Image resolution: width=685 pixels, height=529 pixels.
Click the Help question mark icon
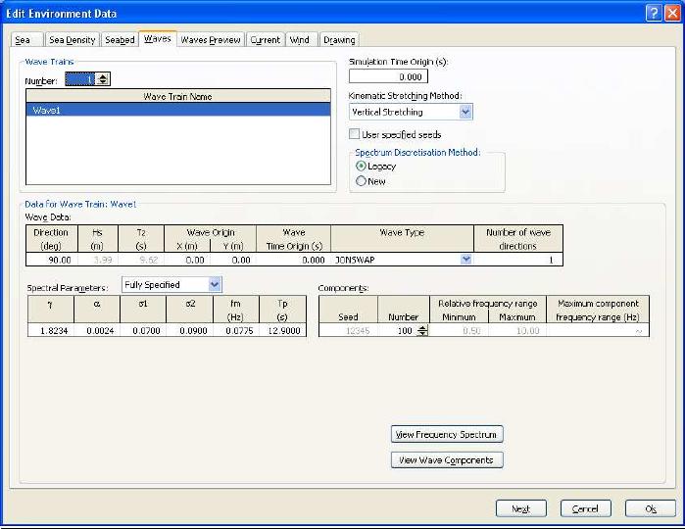coord(653,14)
